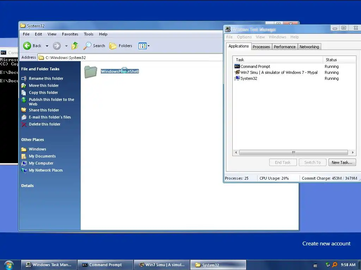
Task: Open Task Manager Options menu
Action: (244, 37)
